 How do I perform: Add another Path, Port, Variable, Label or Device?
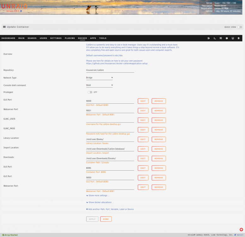[x=110, y=209]
